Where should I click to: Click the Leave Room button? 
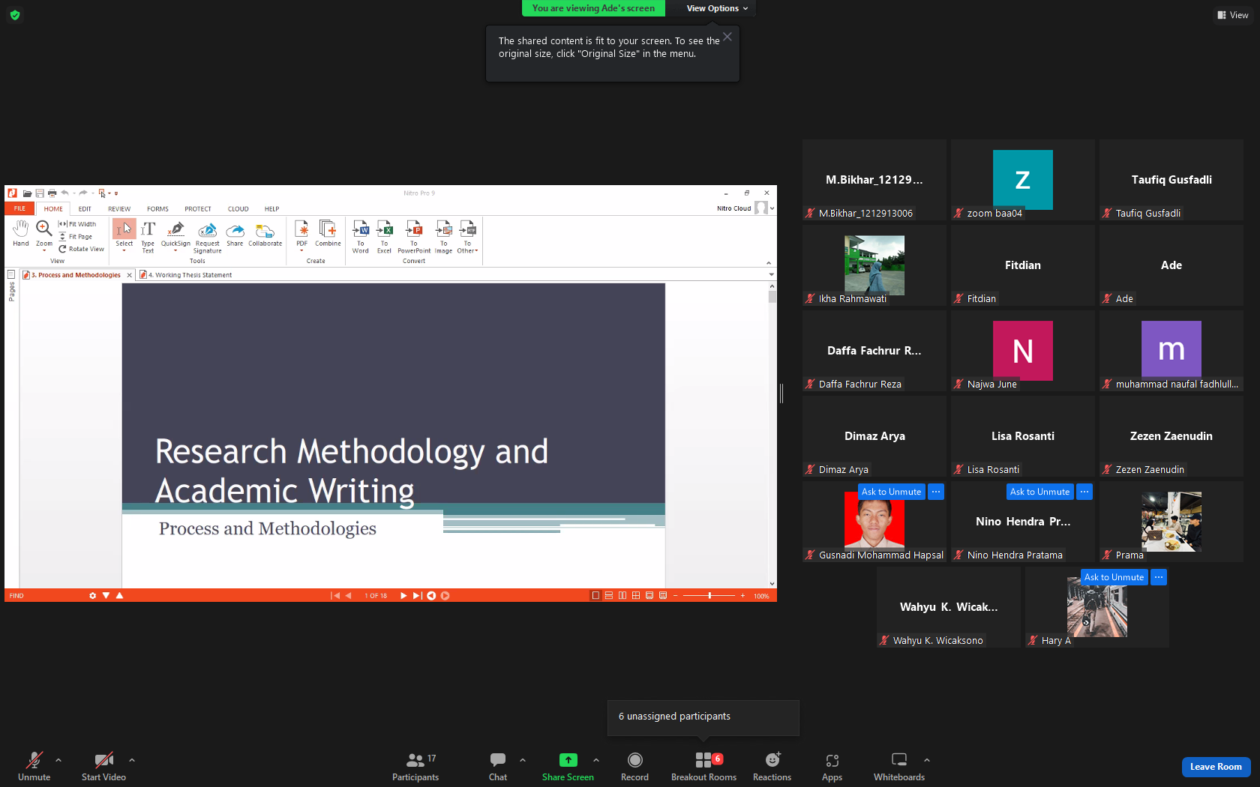point(1216,767)
